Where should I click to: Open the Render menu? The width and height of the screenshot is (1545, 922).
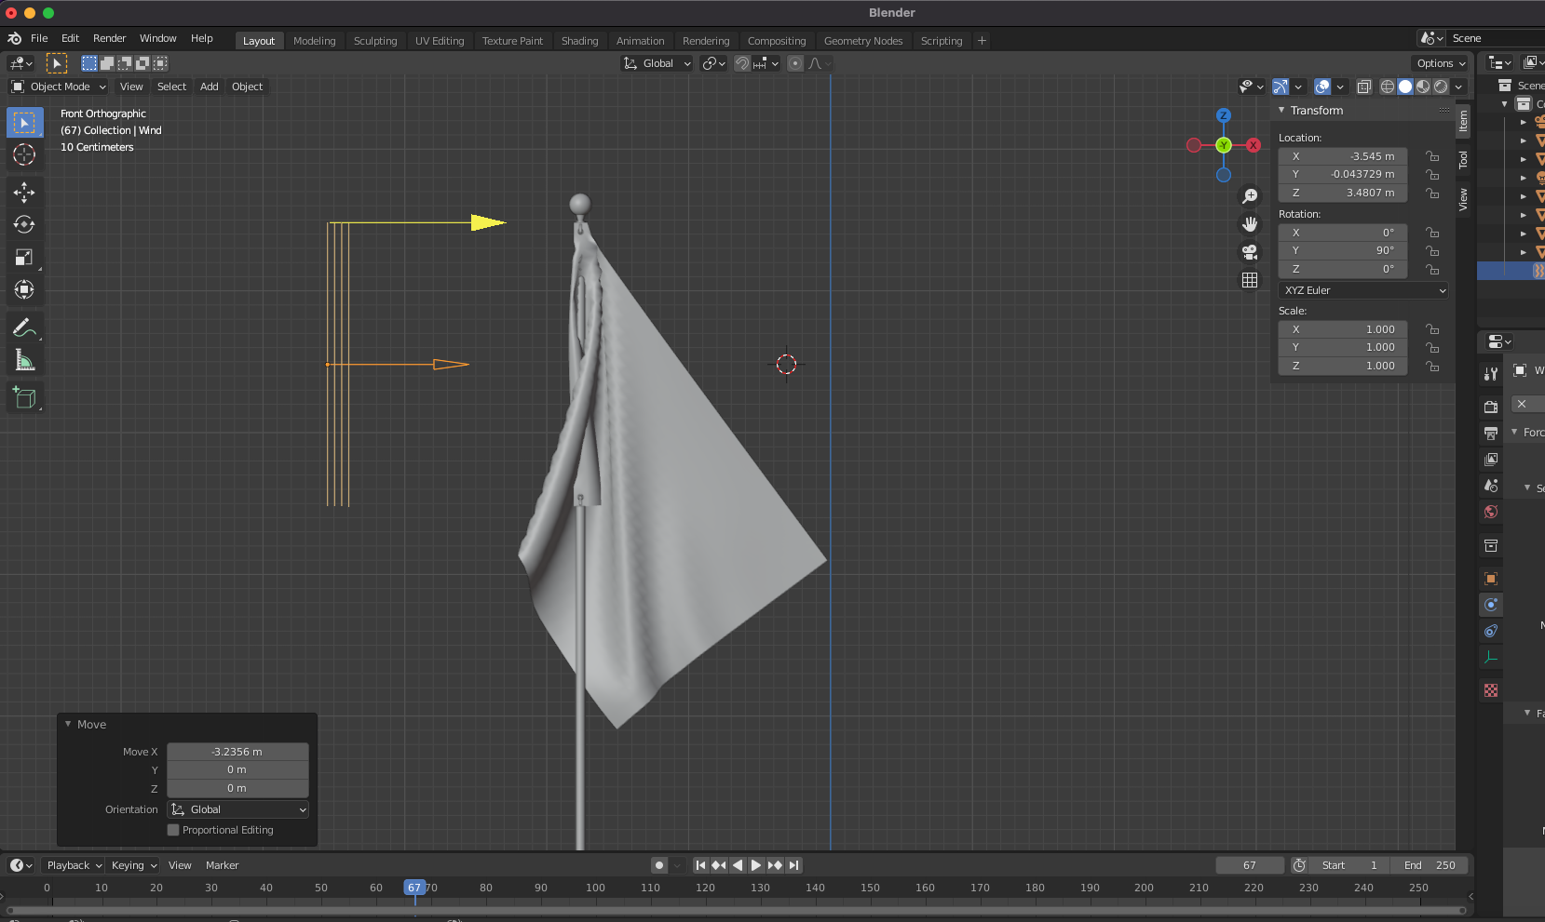(x=109, y=38)
